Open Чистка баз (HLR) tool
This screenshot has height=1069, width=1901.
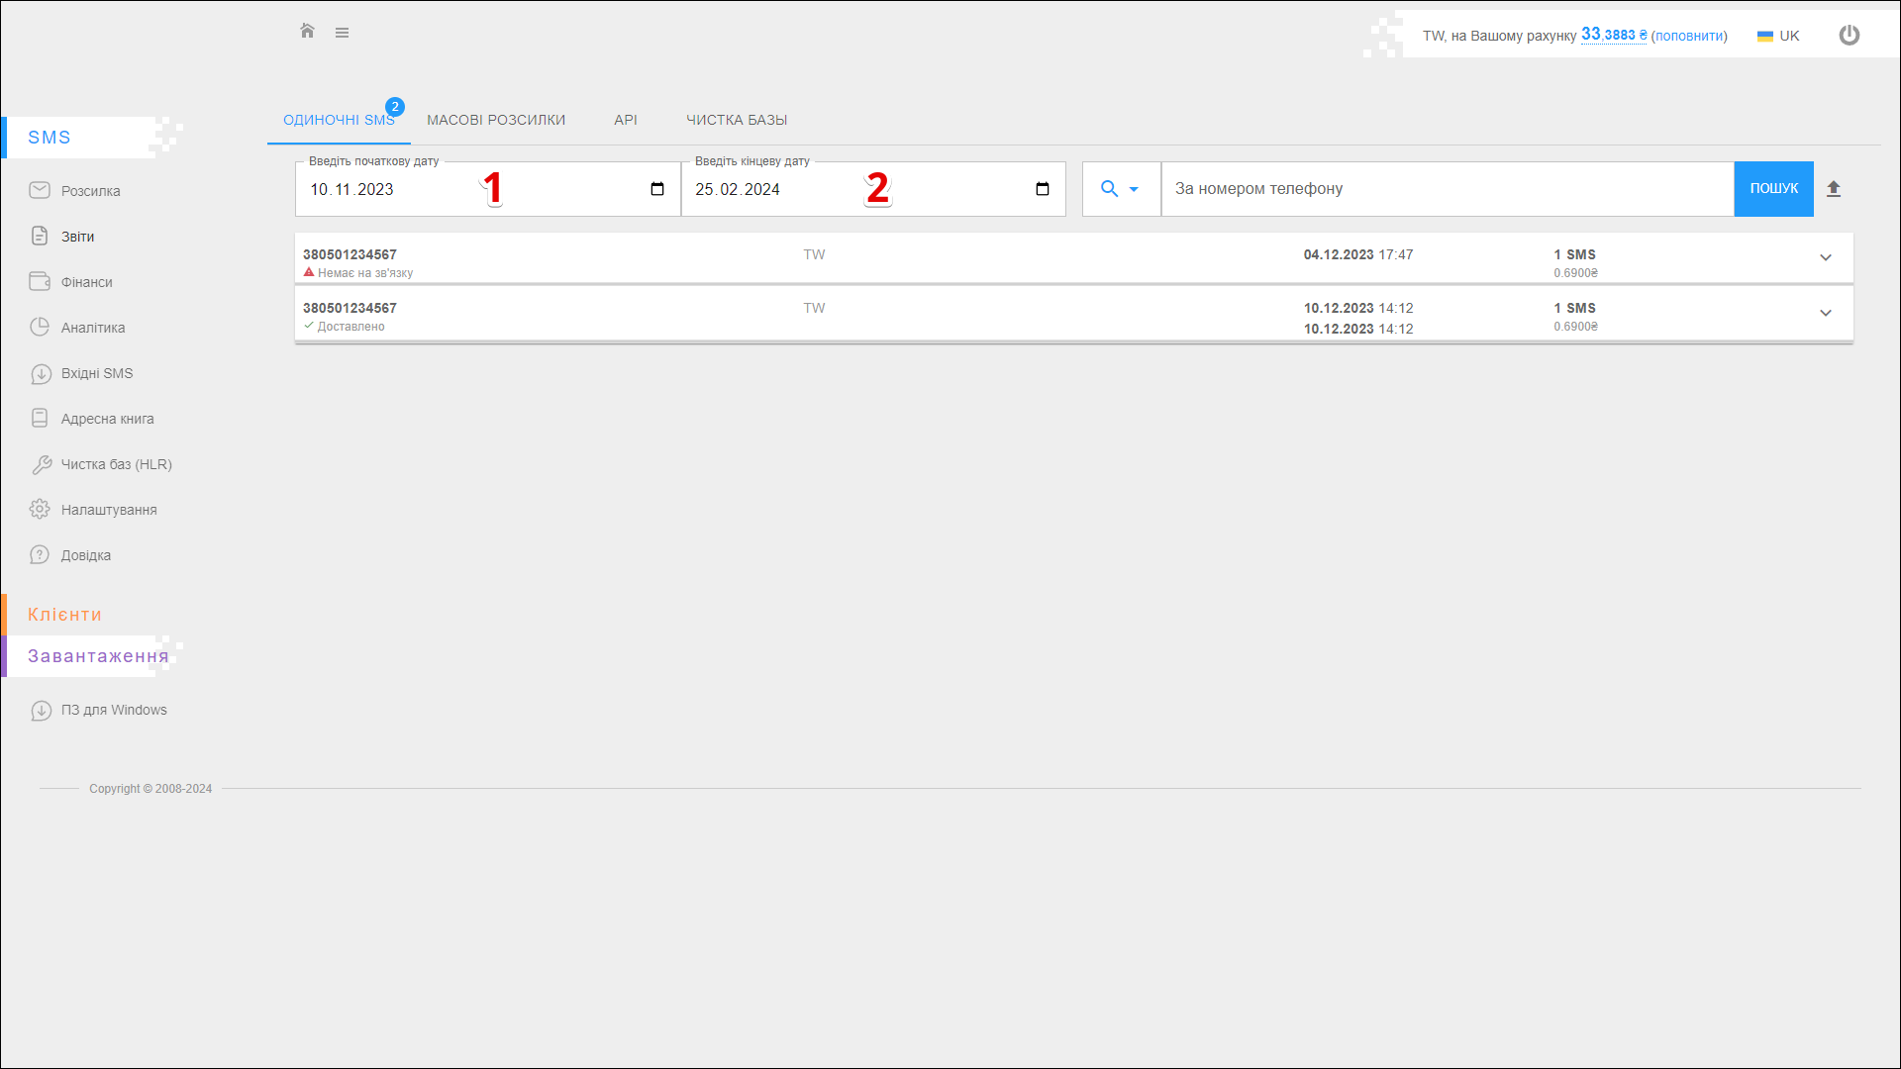tap(116, 464)
